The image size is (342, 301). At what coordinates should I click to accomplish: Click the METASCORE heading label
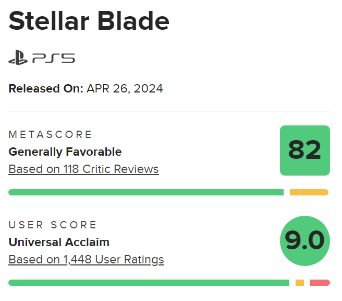50,134
